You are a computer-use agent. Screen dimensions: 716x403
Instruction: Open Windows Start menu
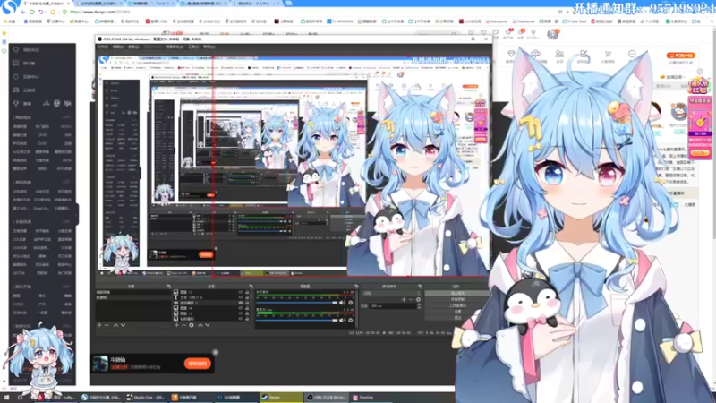[x=6, y=398]
